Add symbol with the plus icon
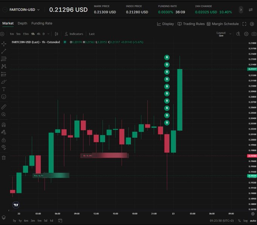The height and width of the screenshot is (225, 257). [x=2, y=34]
